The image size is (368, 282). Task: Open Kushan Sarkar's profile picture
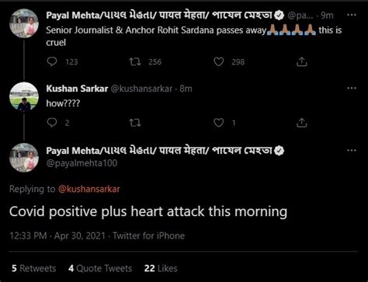24,97
